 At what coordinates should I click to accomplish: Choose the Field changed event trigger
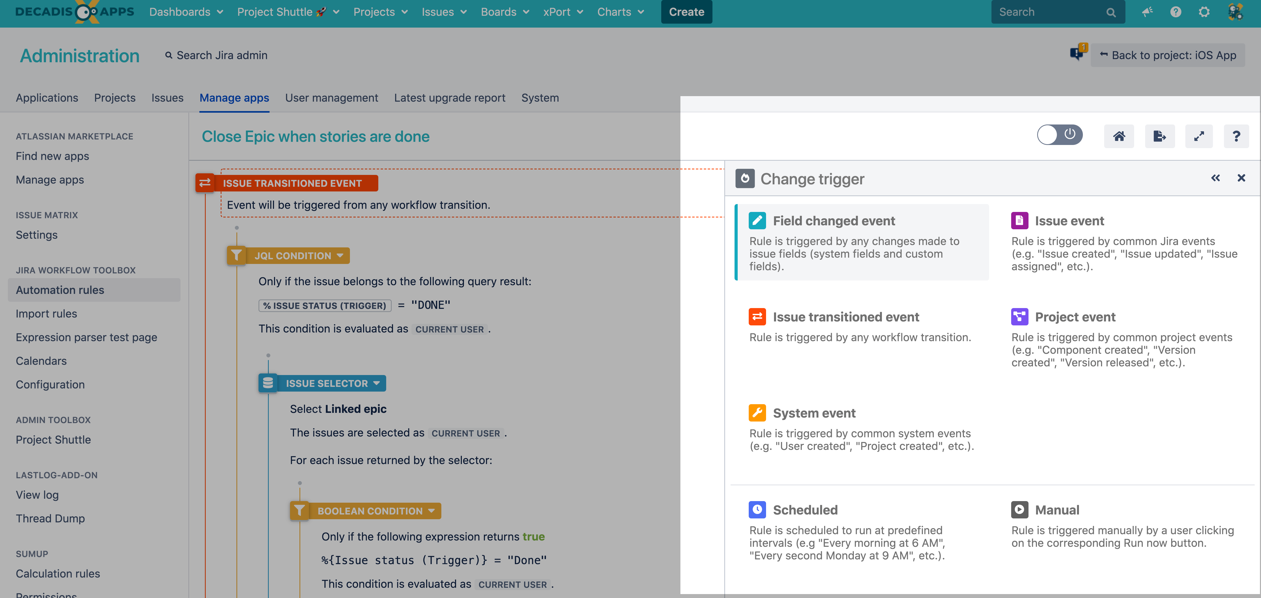point(862,242)
